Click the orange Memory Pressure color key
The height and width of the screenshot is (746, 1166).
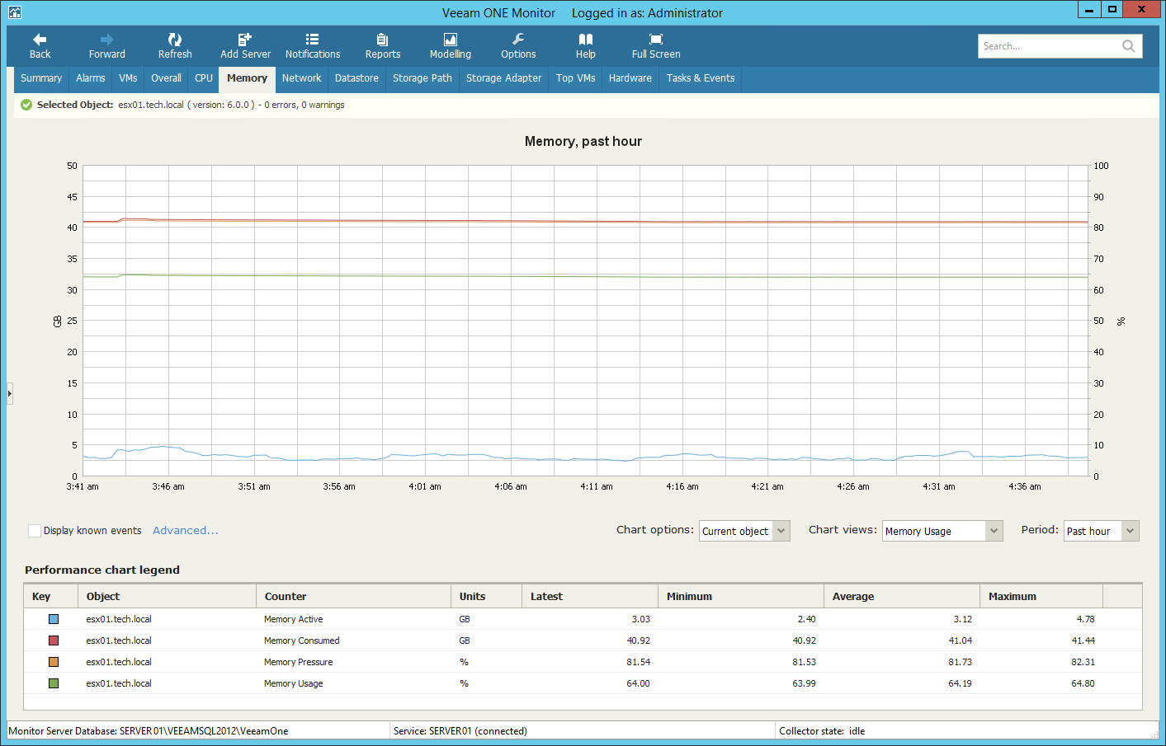pyautogui.click(x=54, y=662)
